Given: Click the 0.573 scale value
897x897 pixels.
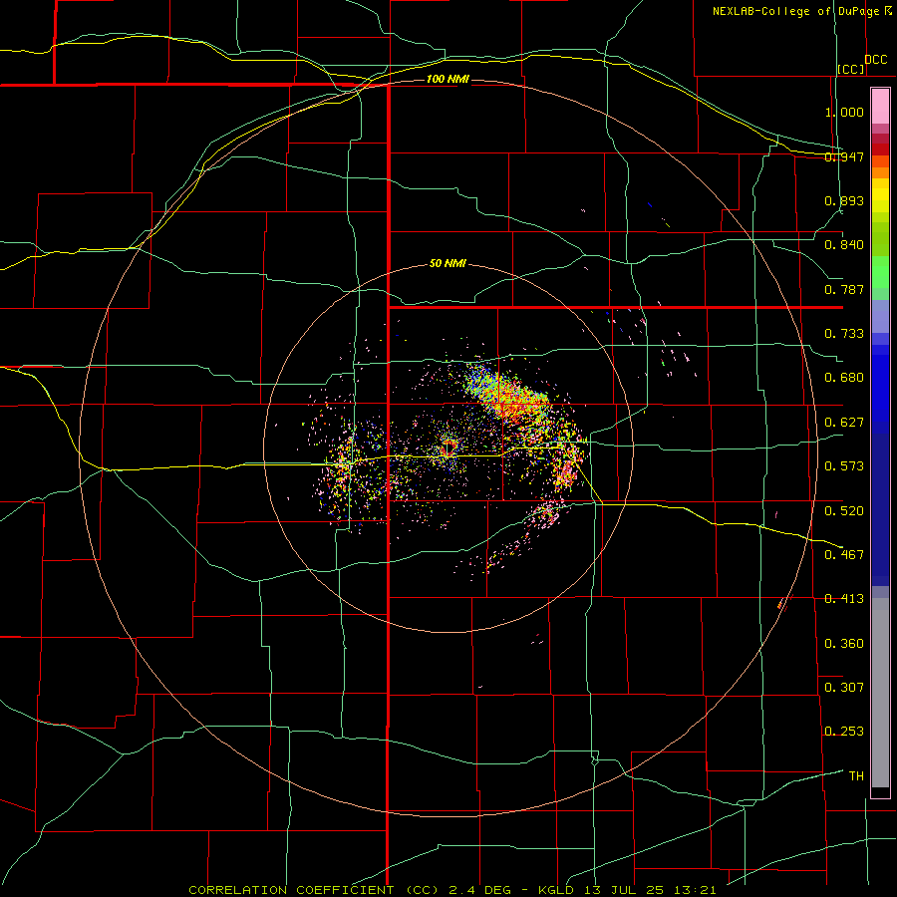Looking at the screenshot, I should (844, 466).
